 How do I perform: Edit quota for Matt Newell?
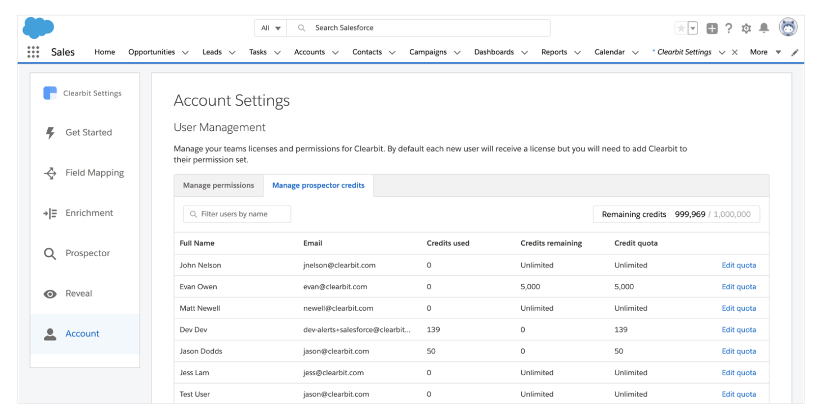(x=739, y=308)
